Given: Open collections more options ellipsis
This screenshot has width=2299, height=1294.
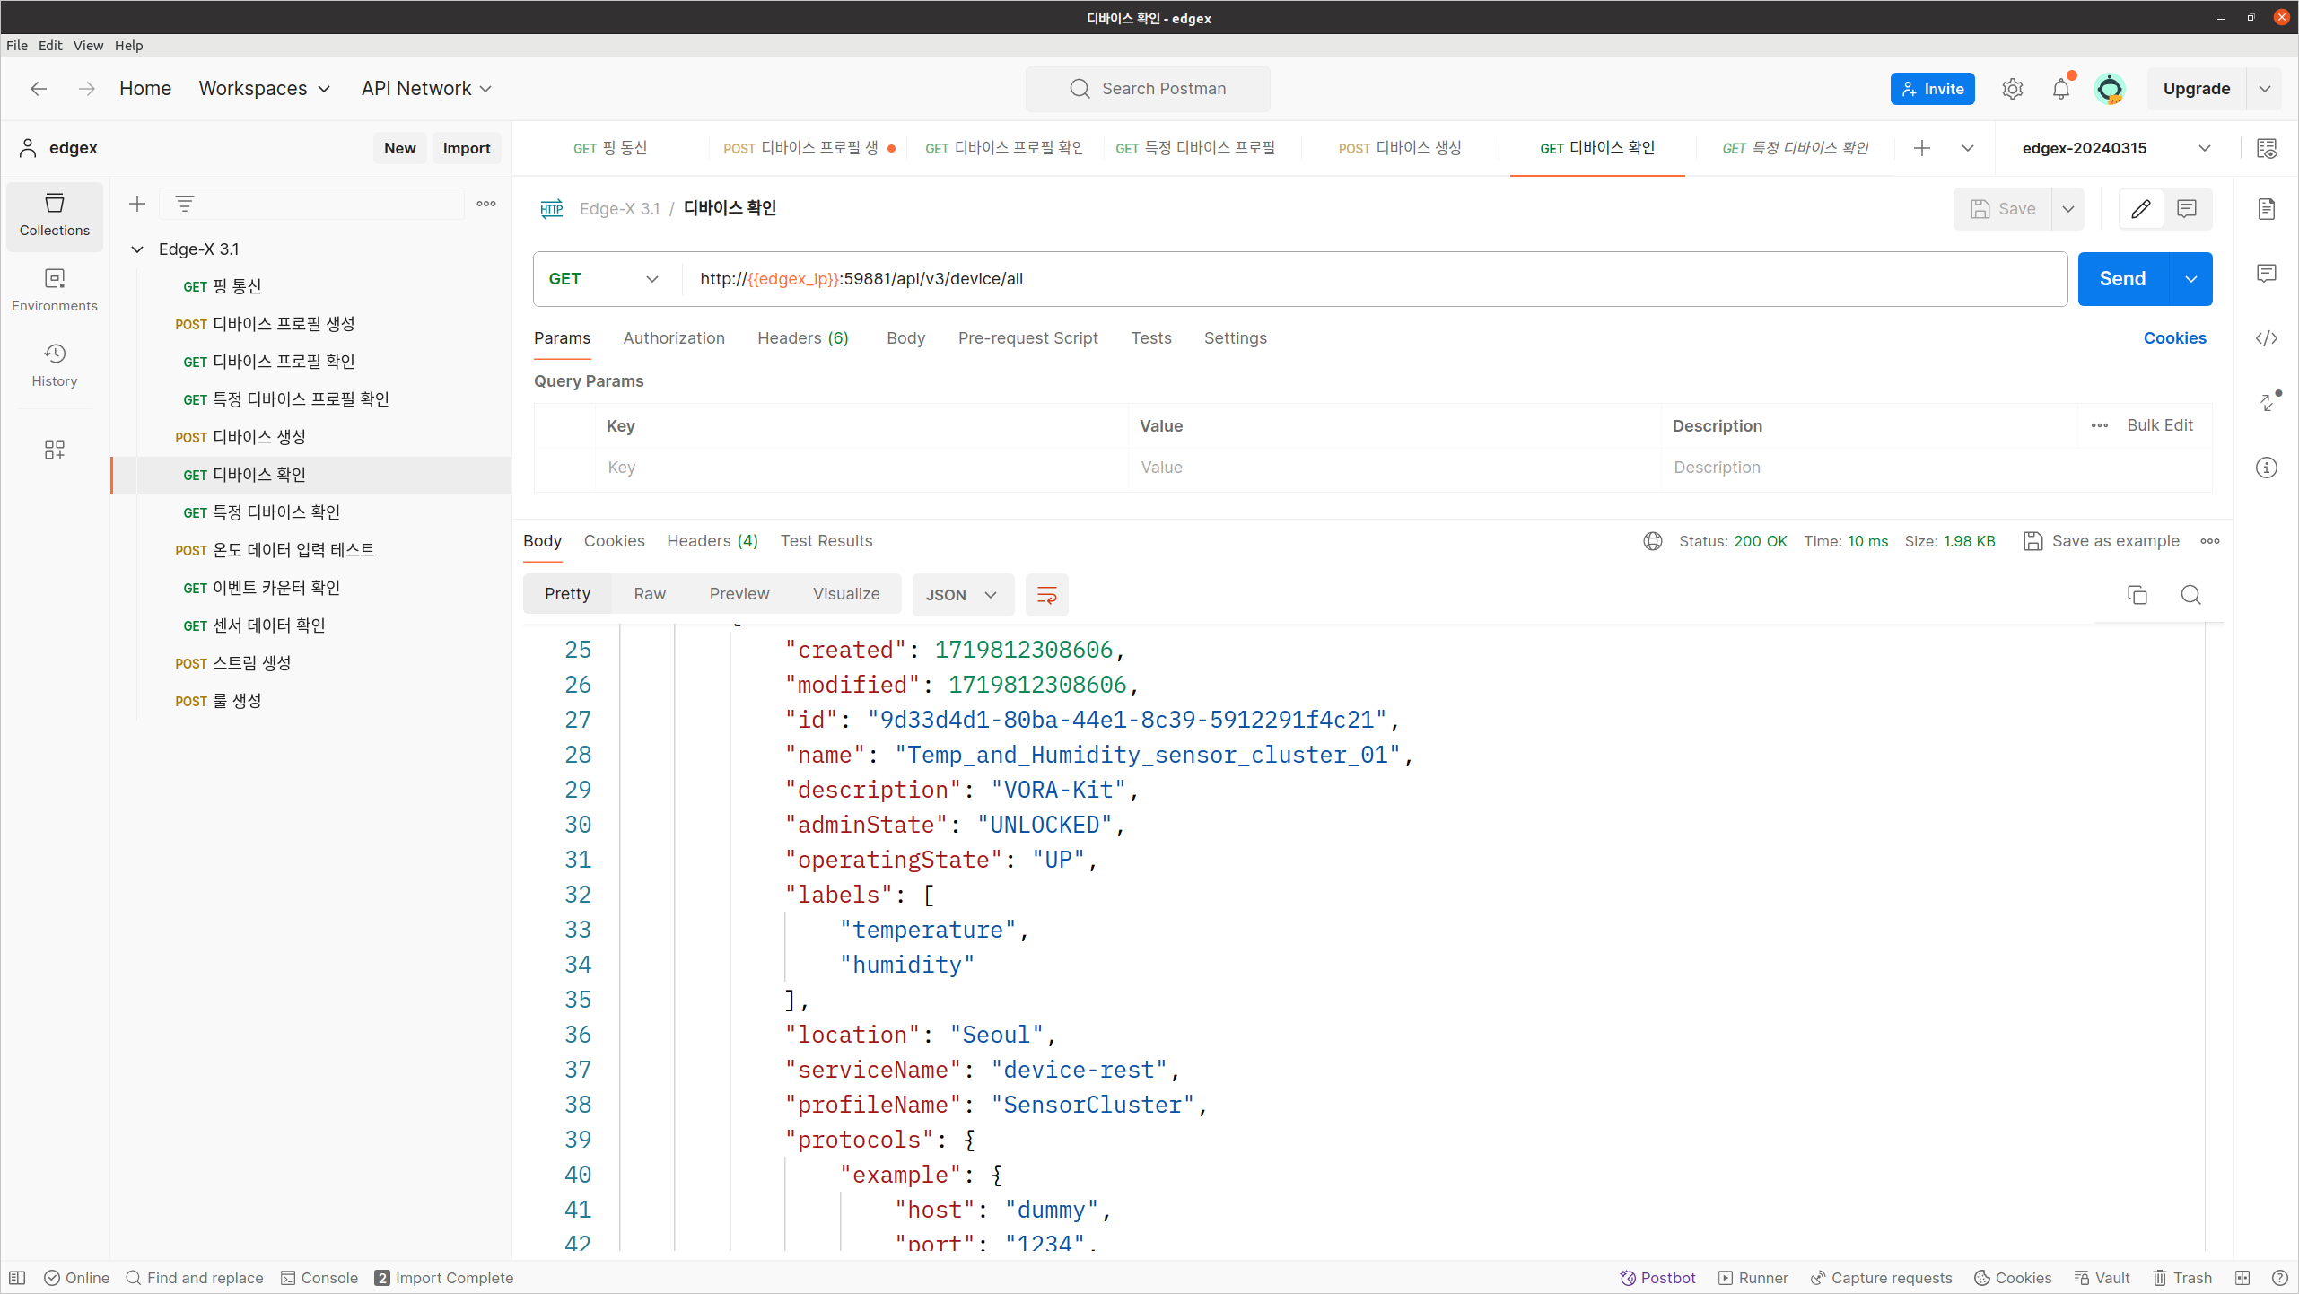Looking at the screenshot, I should pos(486,204).
